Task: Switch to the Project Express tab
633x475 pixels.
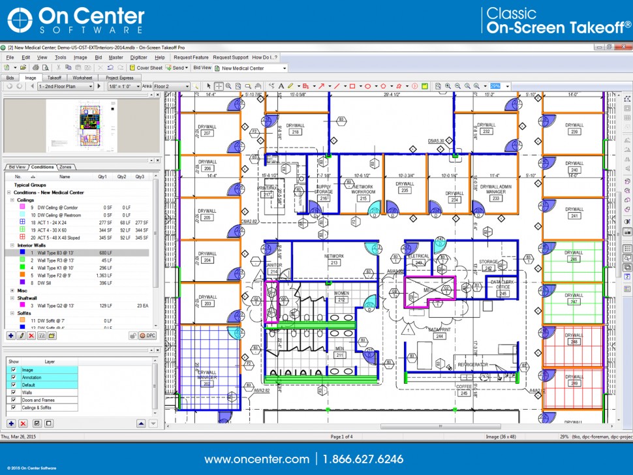Action: coord(119,78)
